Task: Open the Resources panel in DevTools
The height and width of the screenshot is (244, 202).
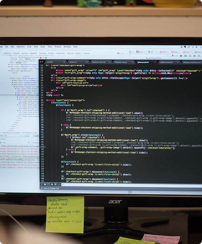Action: click(x=61, y=53)
